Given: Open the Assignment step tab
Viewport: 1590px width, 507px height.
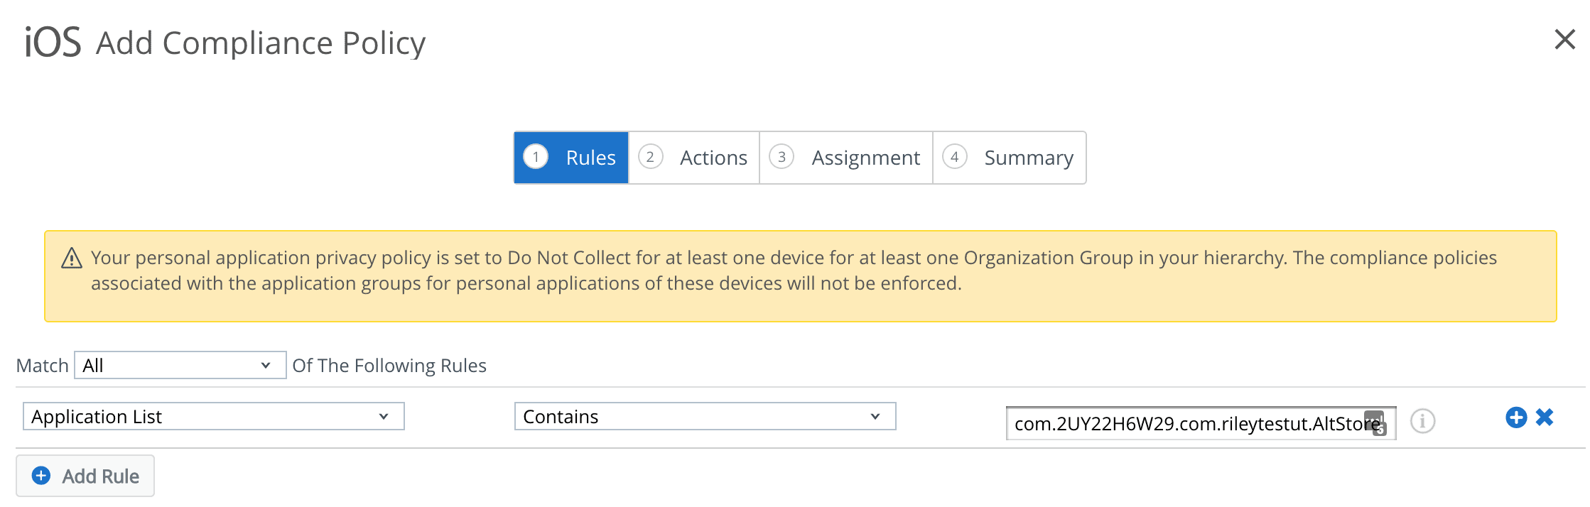Looking at the screenshot, I should tap(846, 158).
